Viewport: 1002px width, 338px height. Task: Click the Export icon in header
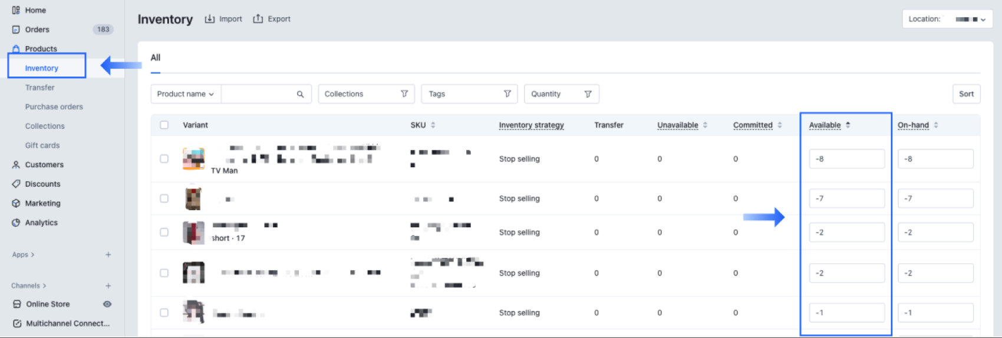258,19
